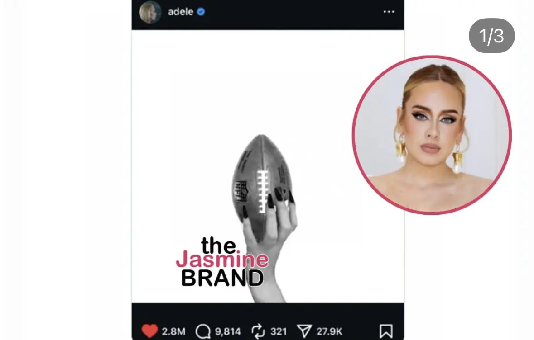Go to the adele username link
Viewport: 534px width, 340px height.
point(181,12)
